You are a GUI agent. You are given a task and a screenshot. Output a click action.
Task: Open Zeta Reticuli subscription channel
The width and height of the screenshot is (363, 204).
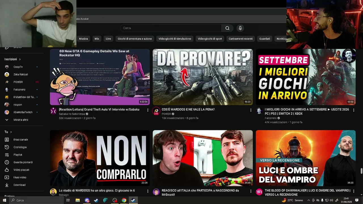click(21, 75)
